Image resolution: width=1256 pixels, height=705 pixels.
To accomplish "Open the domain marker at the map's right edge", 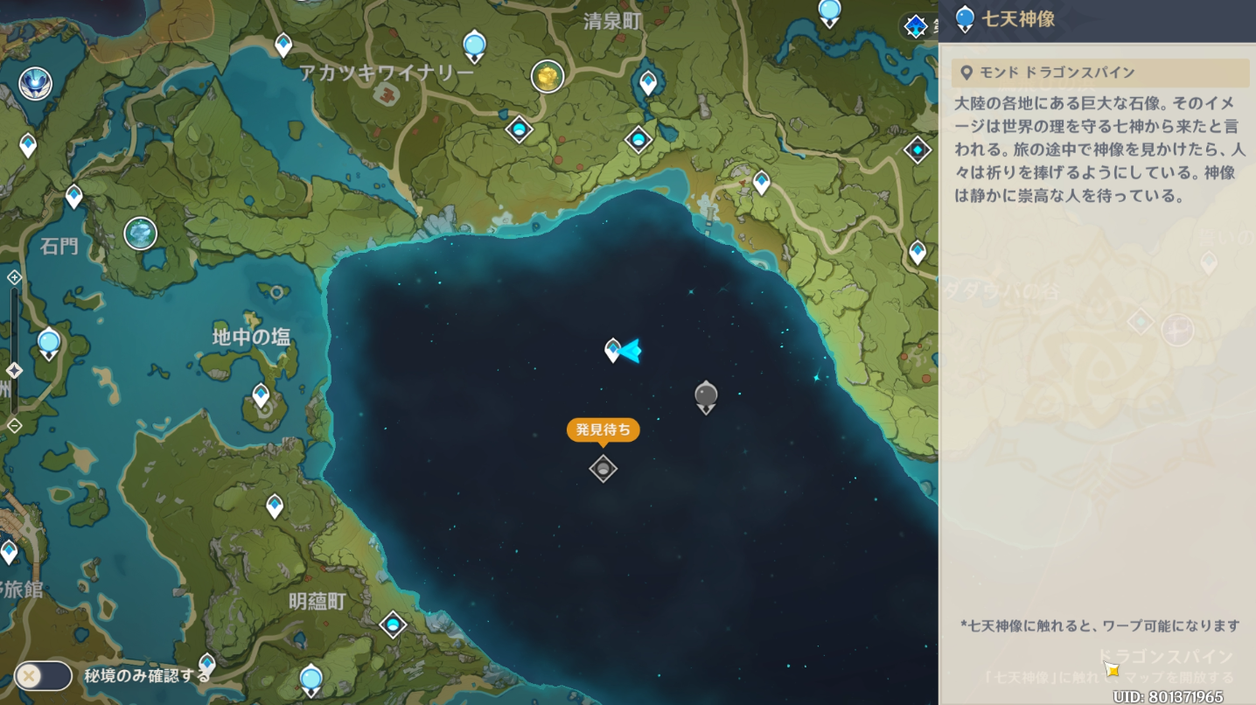I will (918, 150).
